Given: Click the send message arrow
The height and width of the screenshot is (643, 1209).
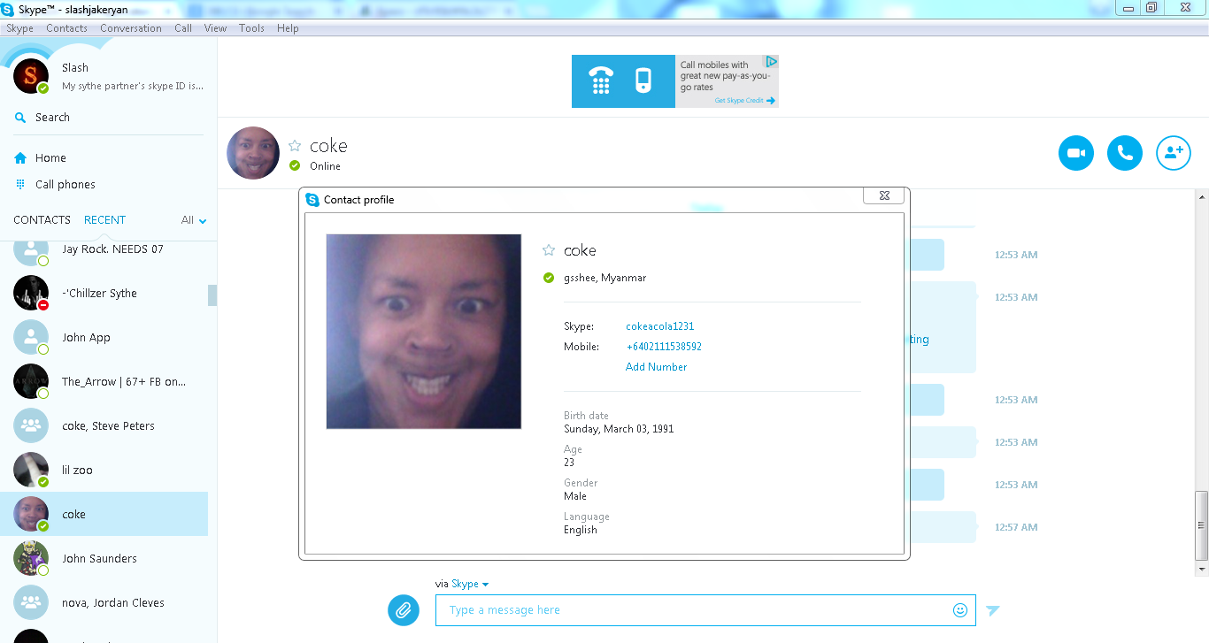Looking at the screenshot, I should [993, 610].
